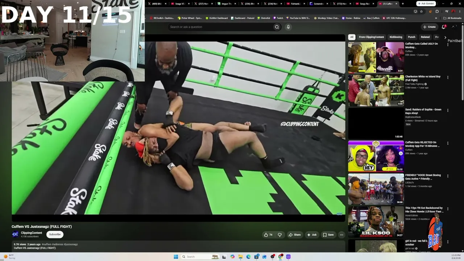Save video to playlist
Screen dimensions: 464x261
pos(328,235)
